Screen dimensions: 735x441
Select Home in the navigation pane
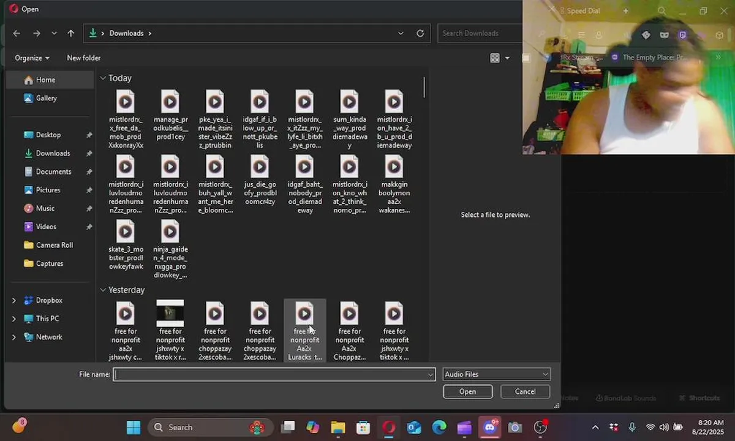[49, 80]
